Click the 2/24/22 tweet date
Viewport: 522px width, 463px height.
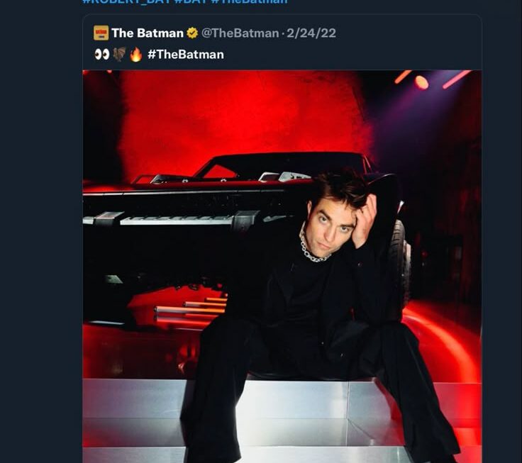(x=311, y=33)
